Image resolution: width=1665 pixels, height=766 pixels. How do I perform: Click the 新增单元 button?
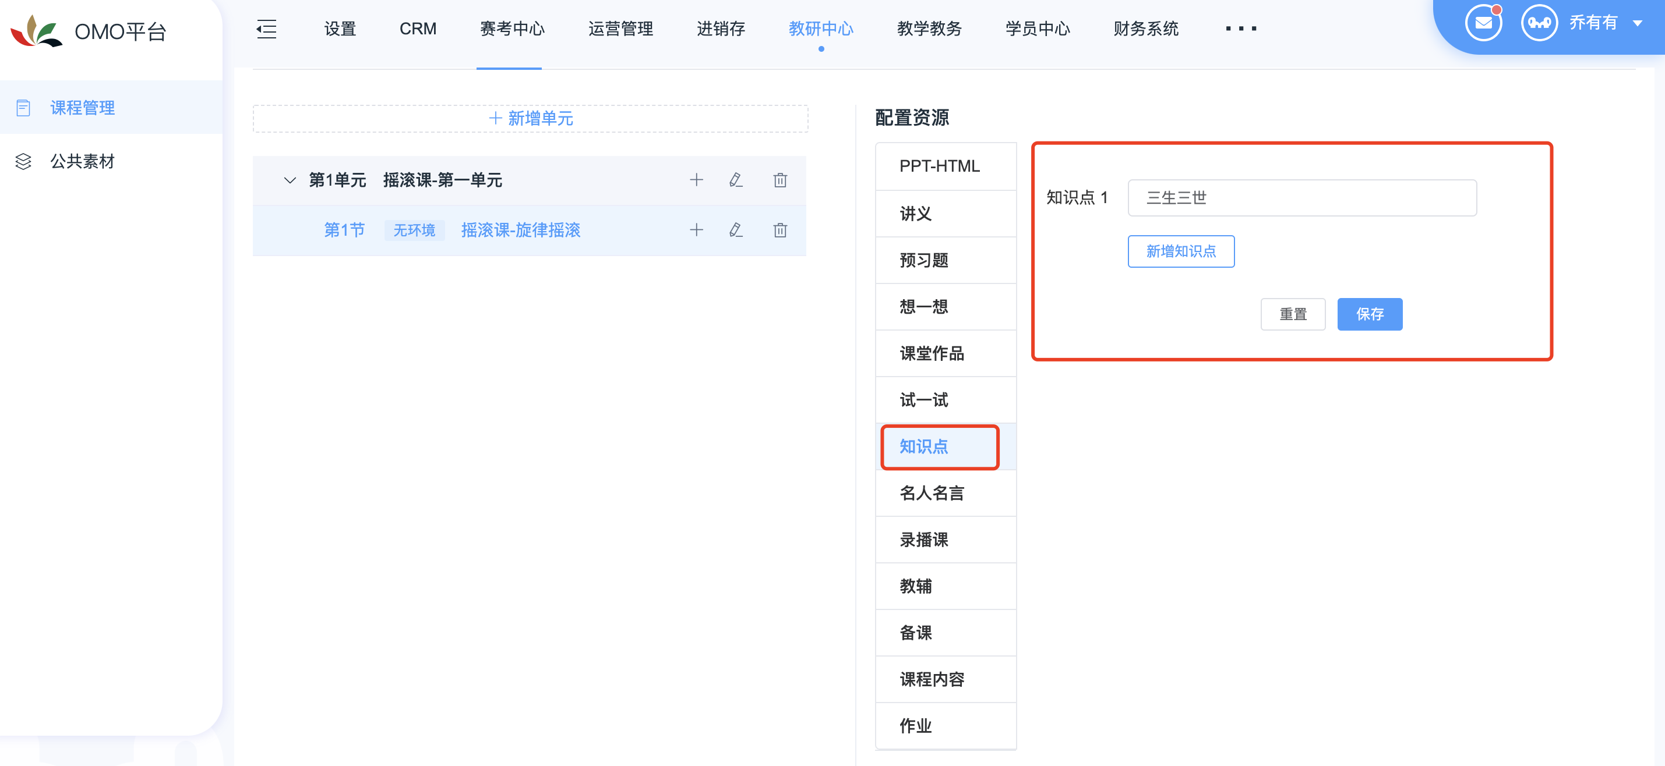pyautogui.click(x=530, y=119)
